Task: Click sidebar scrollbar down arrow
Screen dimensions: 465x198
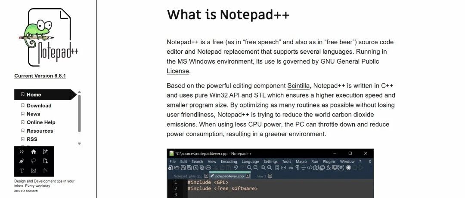Action: tap(79, 143)
